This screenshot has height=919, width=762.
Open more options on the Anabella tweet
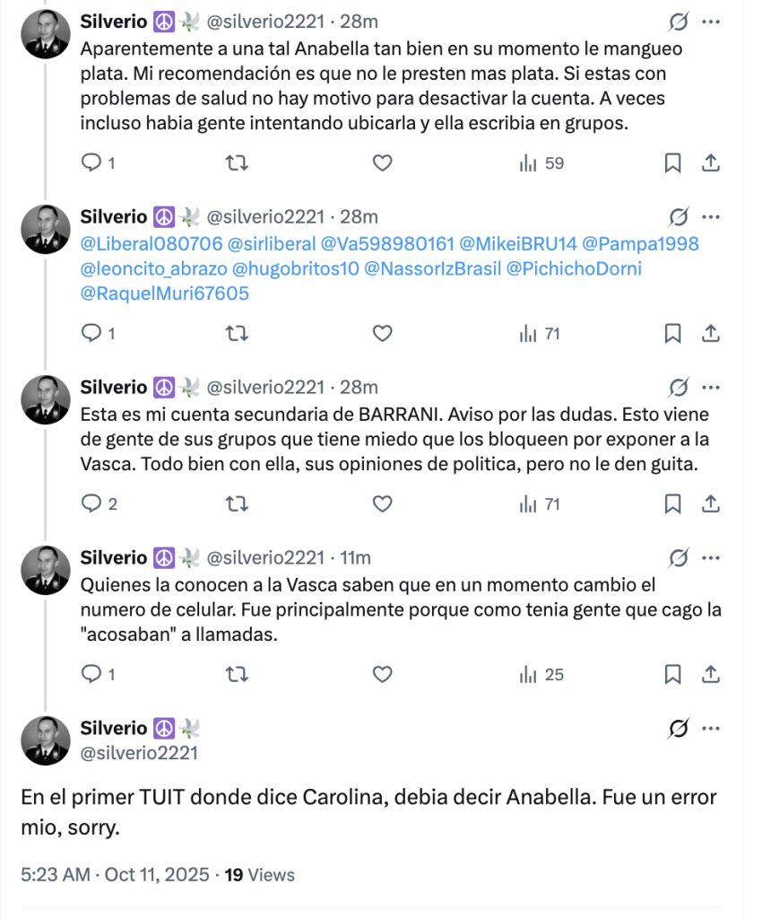pyautogui.click(x=710, y=21)
